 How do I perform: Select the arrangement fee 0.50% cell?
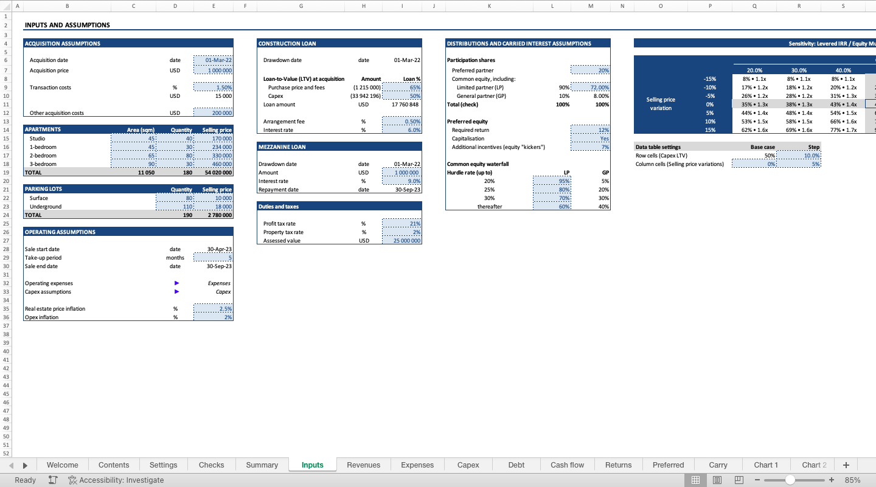pyautogui.click(x=402, y=122)
